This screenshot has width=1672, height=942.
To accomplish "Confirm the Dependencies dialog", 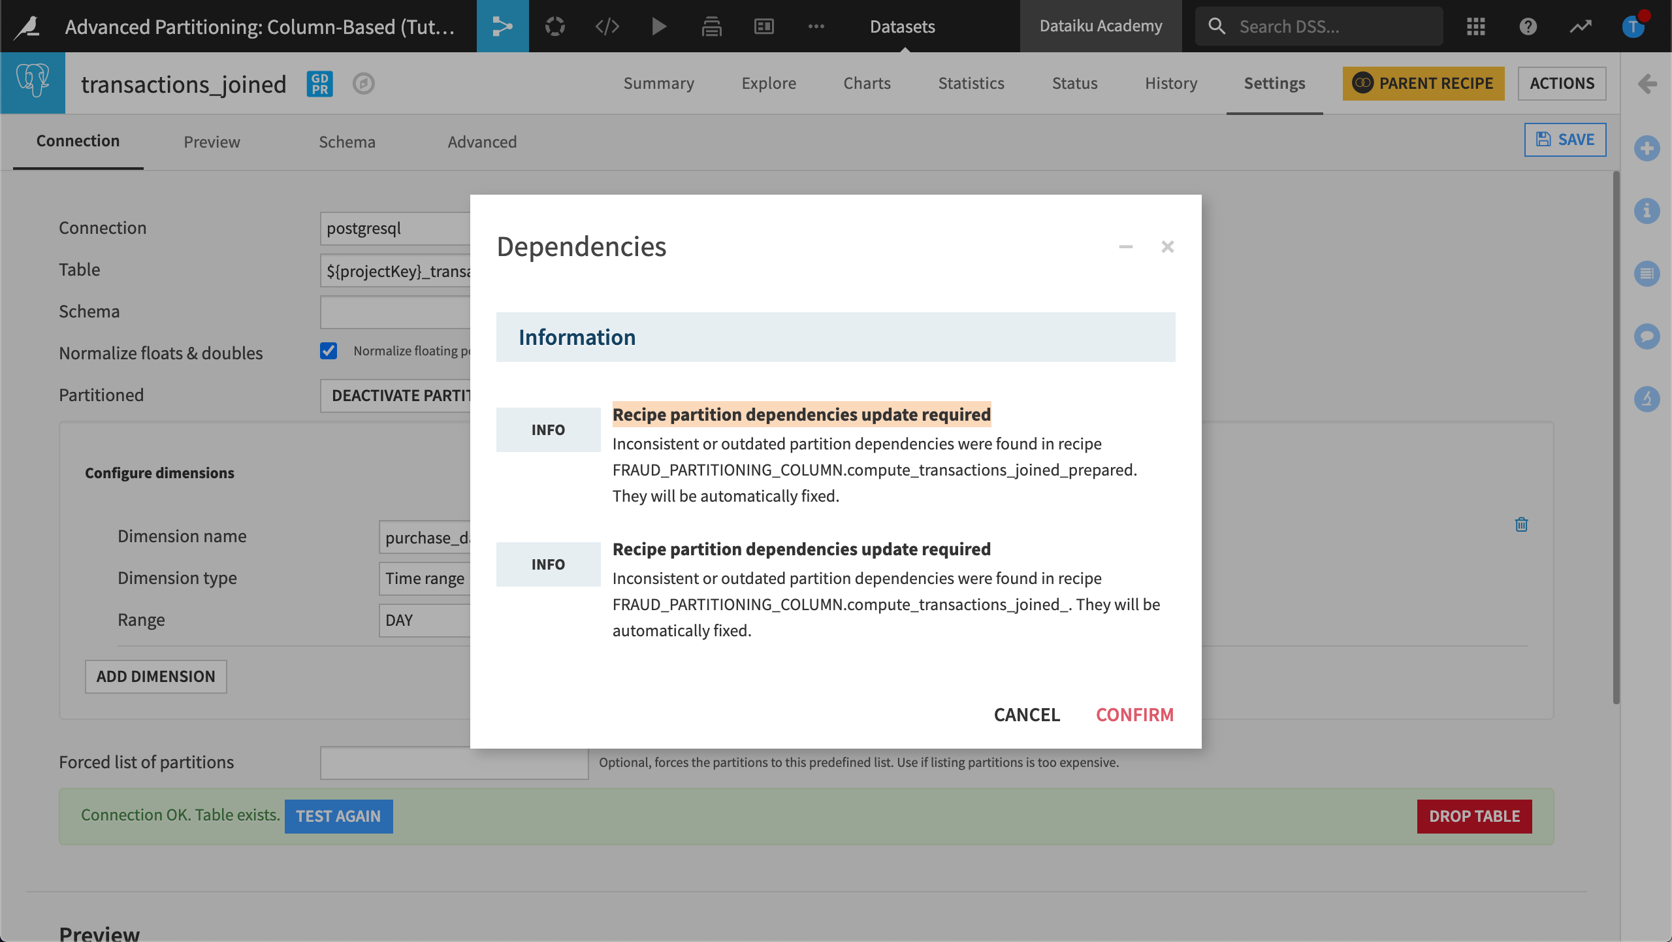I will point(1135,714).
